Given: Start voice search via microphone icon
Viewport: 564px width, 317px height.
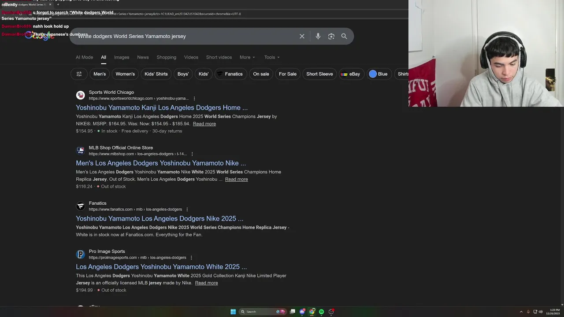Looking at the screenshot, I should click(318, 36).
